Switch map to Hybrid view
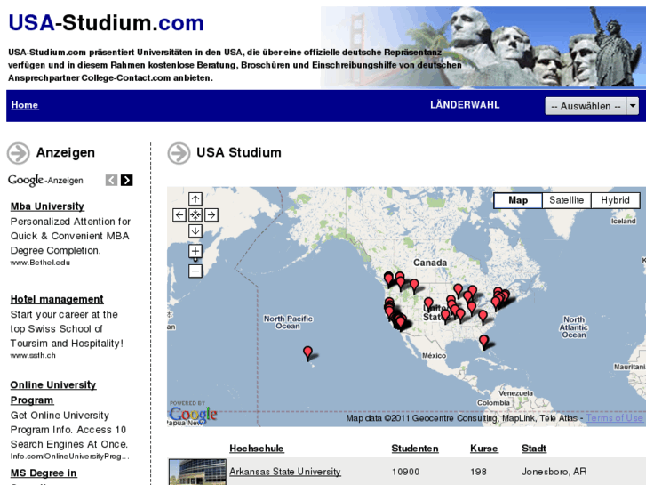 pyautogui.click(x=615, y=200)
